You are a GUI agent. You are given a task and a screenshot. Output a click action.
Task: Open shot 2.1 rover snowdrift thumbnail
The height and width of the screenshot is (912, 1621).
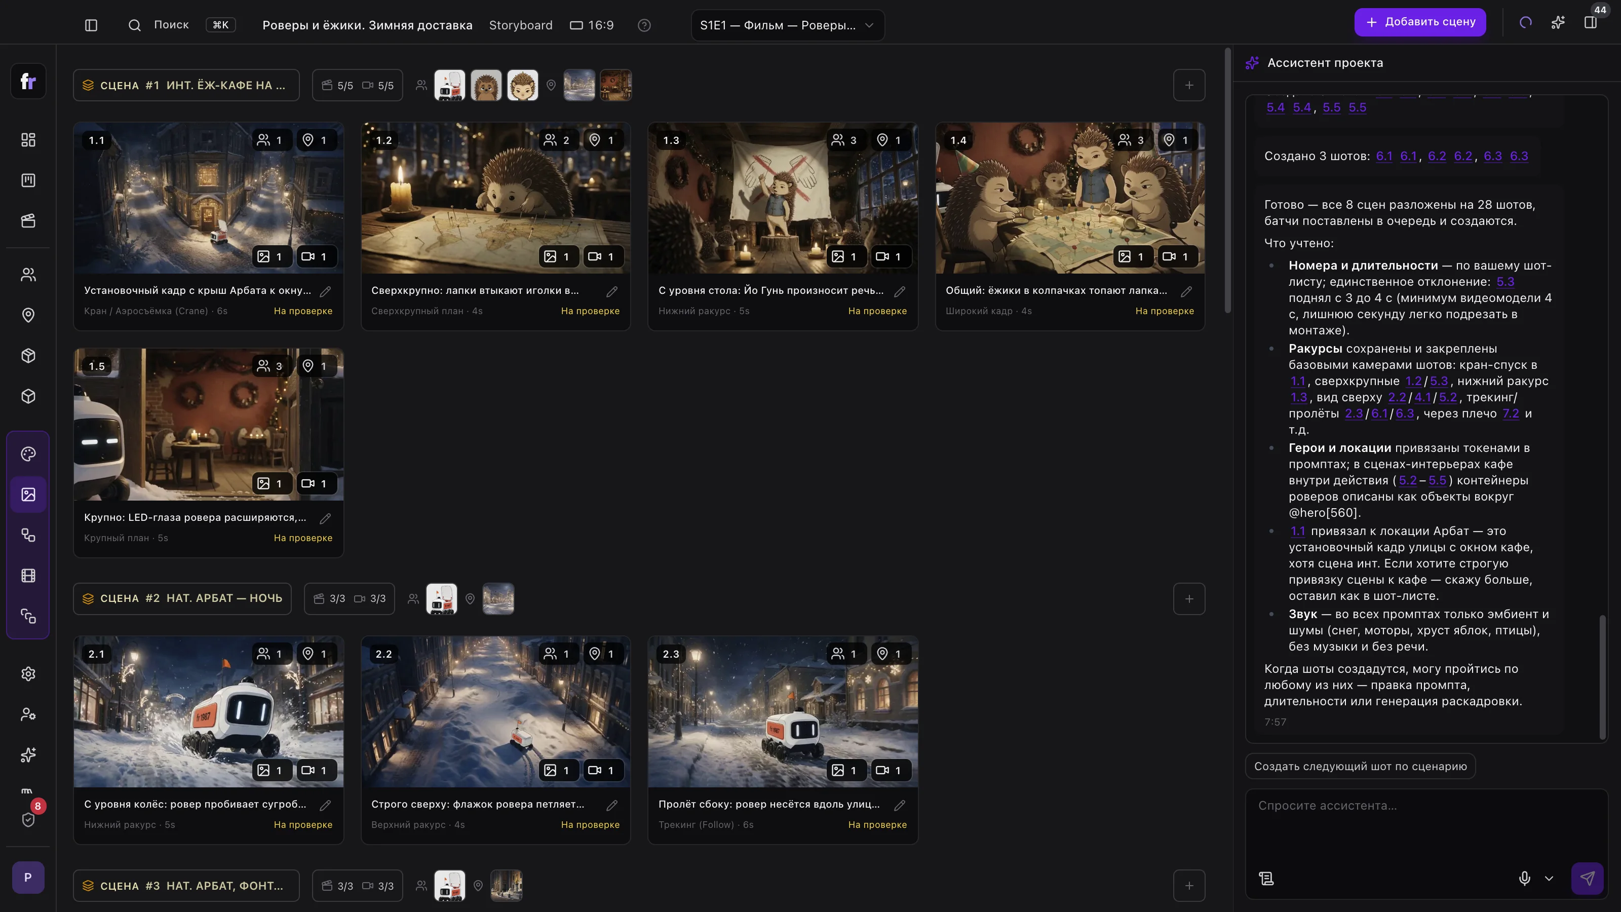pos(208,712)
